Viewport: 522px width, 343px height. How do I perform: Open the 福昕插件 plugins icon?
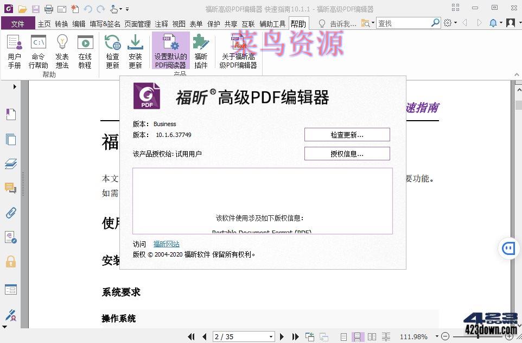click(201, 50)
